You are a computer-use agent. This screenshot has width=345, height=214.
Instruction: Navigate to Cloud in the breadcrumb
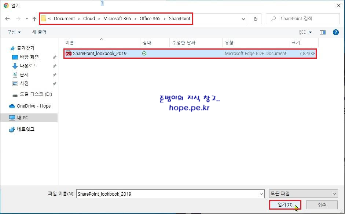tap(89, 18)
